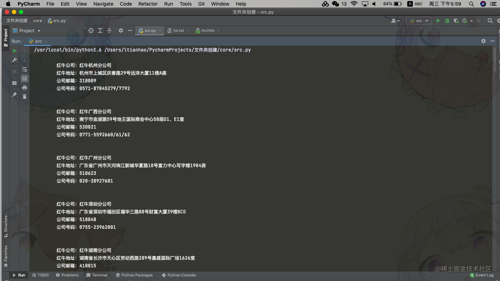Debug src with the green bug icon
The width and height of the screenshot is (500, 281).
pos(447,21)
